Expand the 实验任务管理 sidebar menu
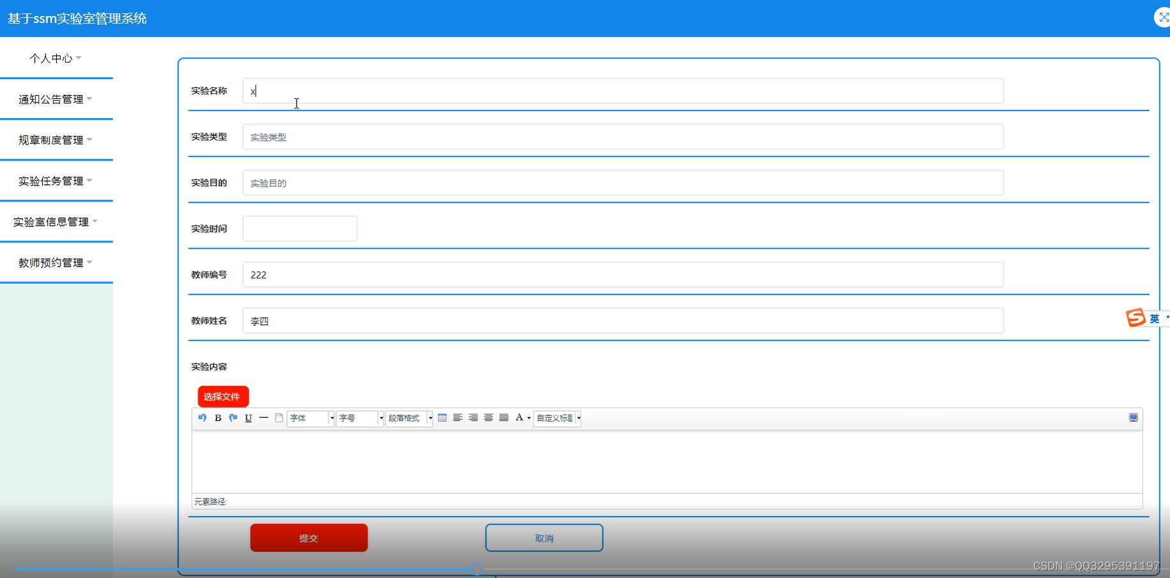Viewport: 1170px width, 578px height. pyautogui.click(x=56, y=181)
